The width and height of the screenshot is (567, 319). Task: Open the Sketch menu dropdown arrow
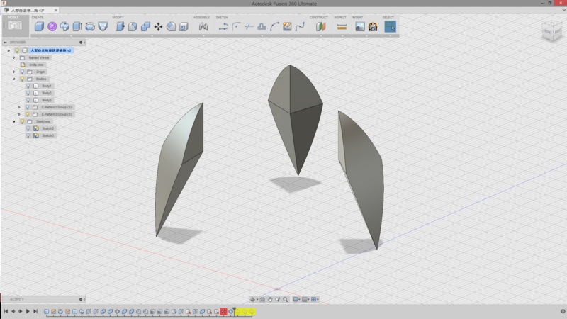pyautogui.click(x=262, y=36)
